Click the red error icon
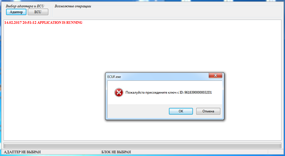285x156 pixels. [119, 93]
